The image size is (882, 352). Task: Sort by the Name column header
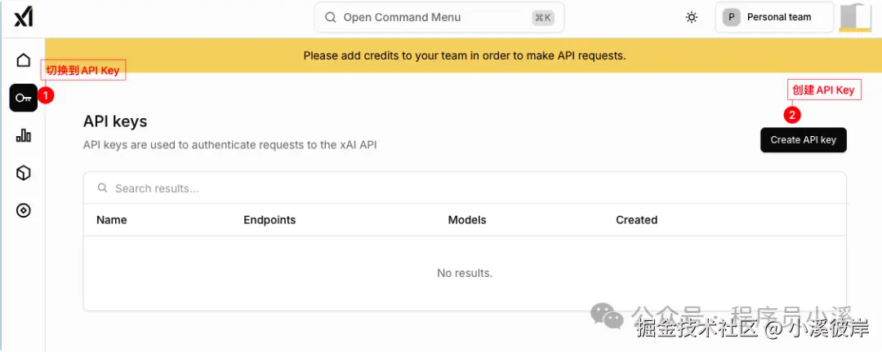coord(111,220)
